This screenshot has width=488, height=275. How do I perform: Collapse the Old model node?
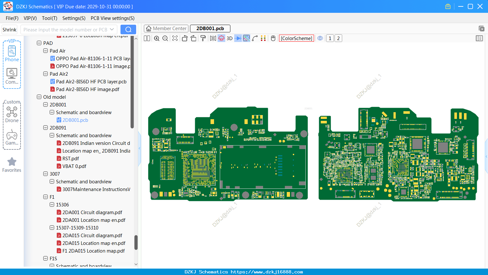(x=39, y=97)
